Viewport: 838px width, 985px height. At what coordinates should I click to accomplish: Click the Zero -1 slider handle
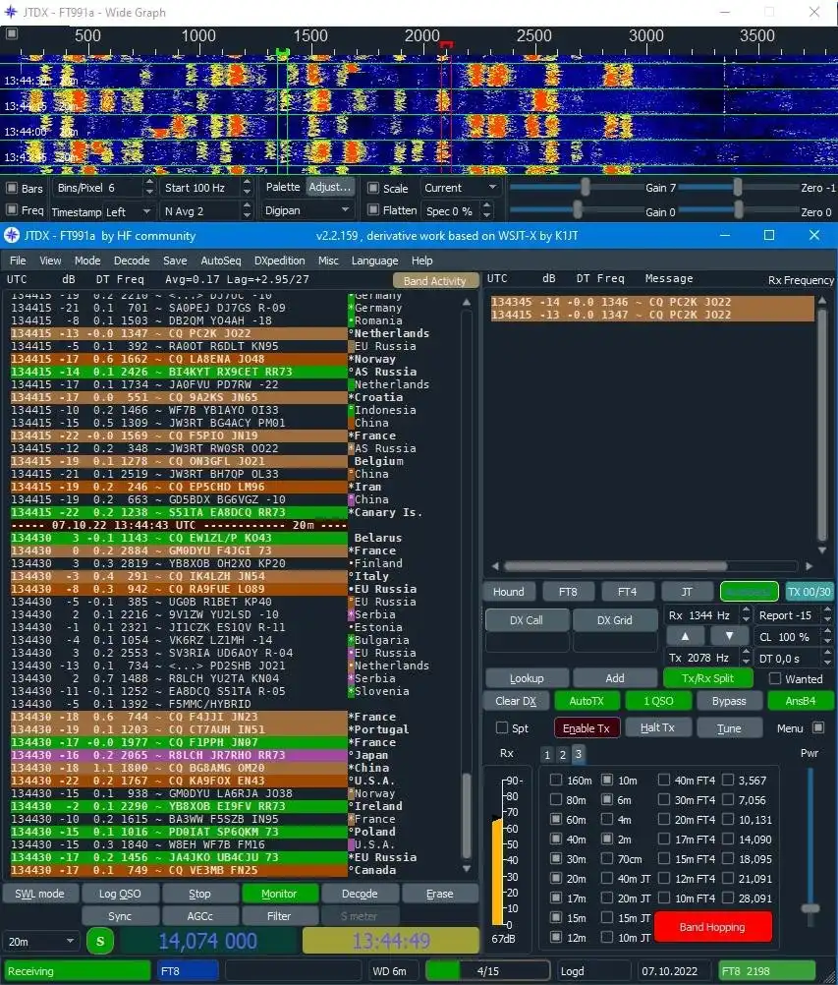point(738,187)
